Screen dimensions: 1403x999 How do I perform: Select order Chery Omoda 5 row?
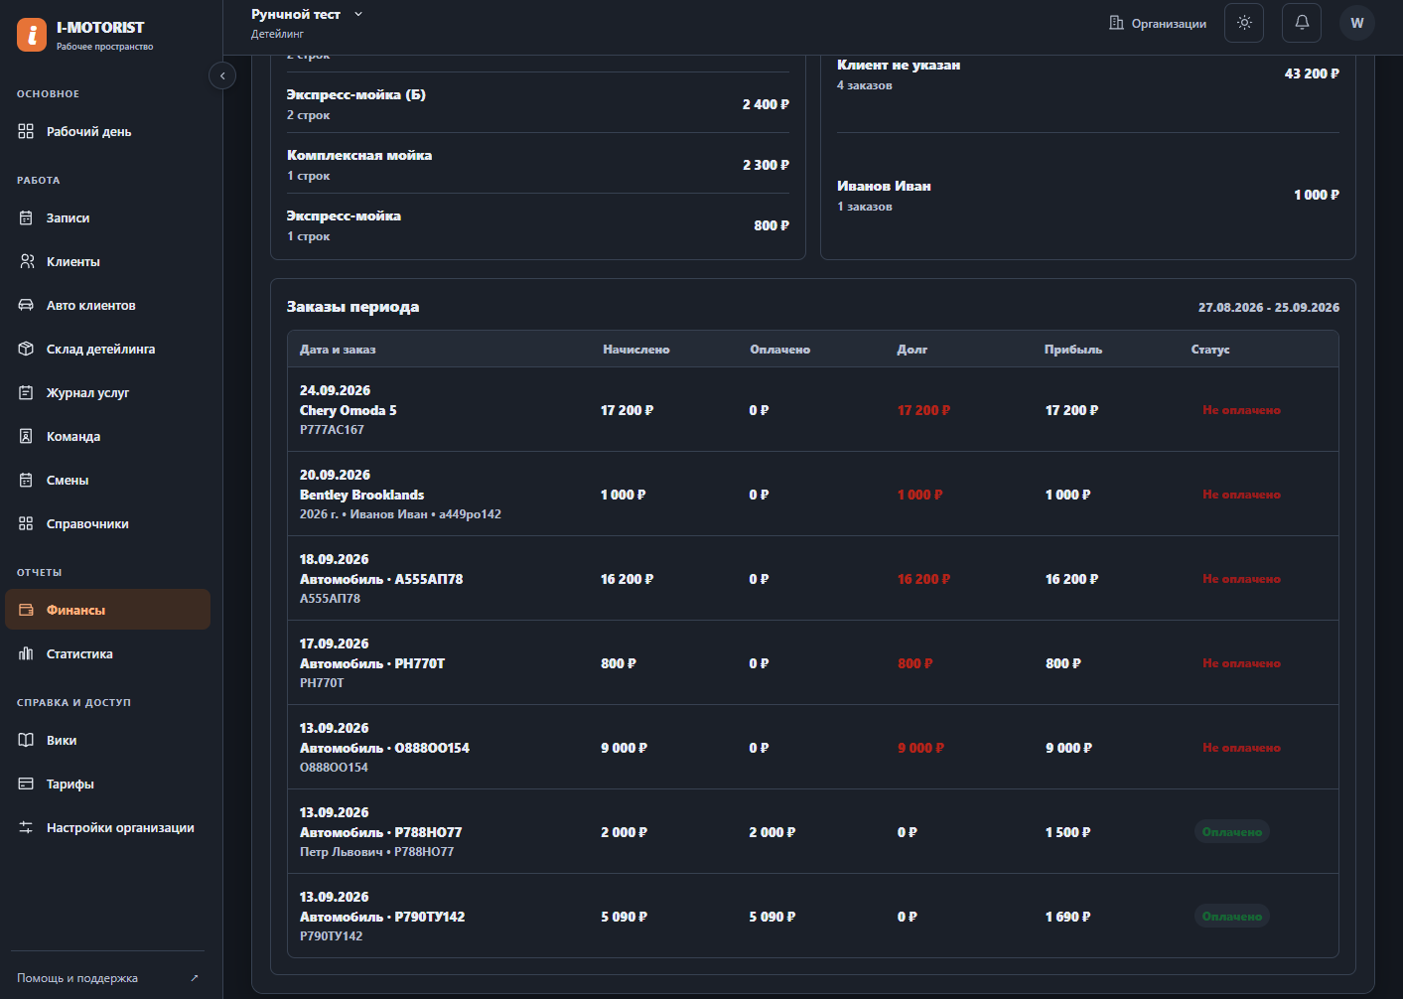tap(812, 410)
